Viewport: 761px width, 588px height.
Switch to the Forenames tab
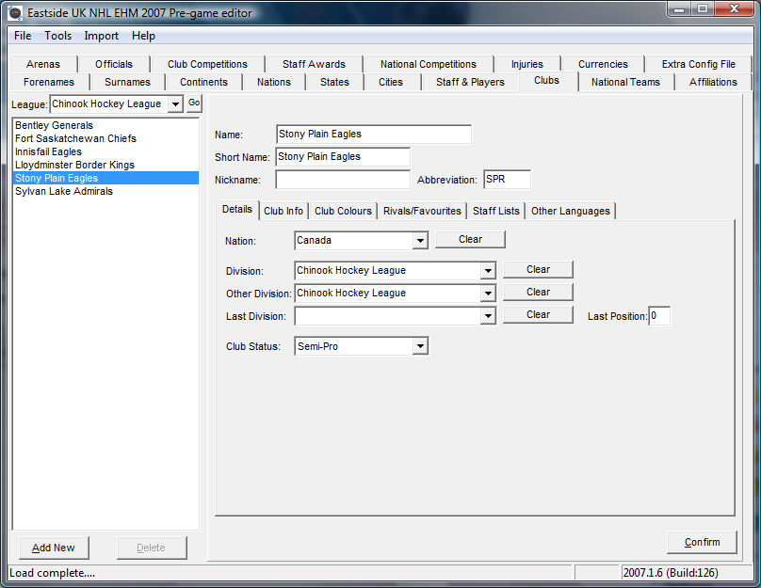coord(49,82)
